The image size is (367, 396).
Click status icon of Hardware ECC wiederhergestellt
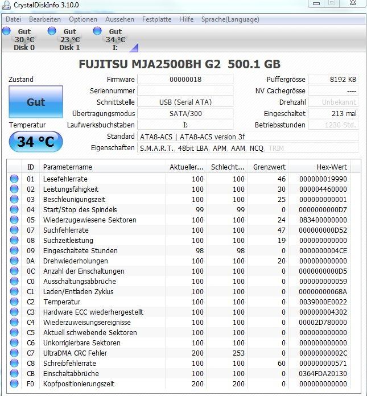point(14,312)
